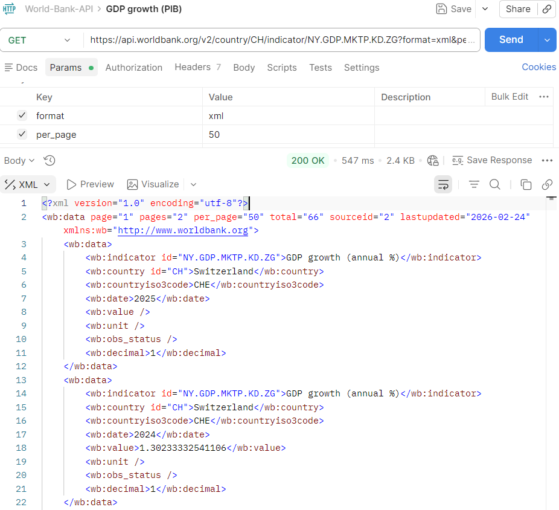Click the request URL field

(283, 40)
